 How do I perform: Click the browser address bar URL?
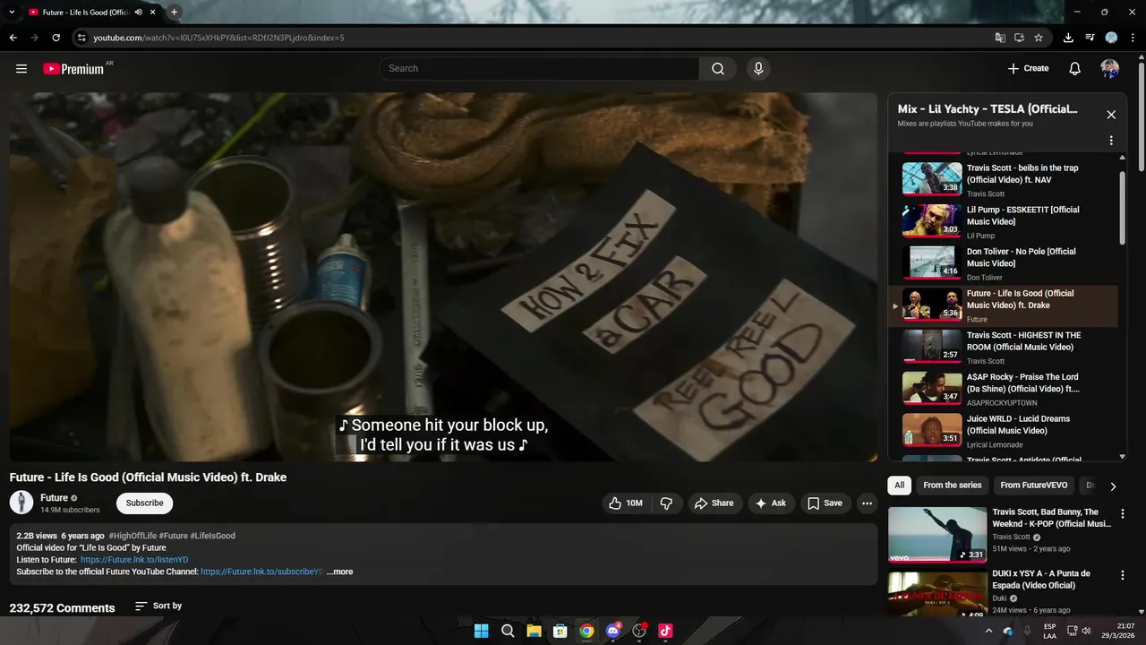(219, 38)
